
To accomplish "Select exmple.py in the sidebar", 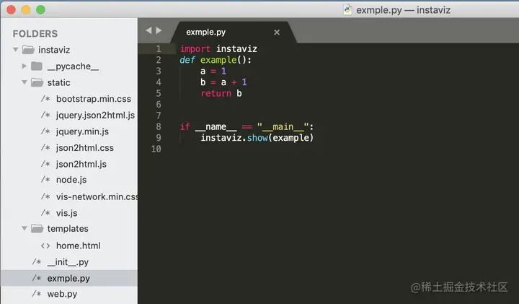I will point(69,278).
